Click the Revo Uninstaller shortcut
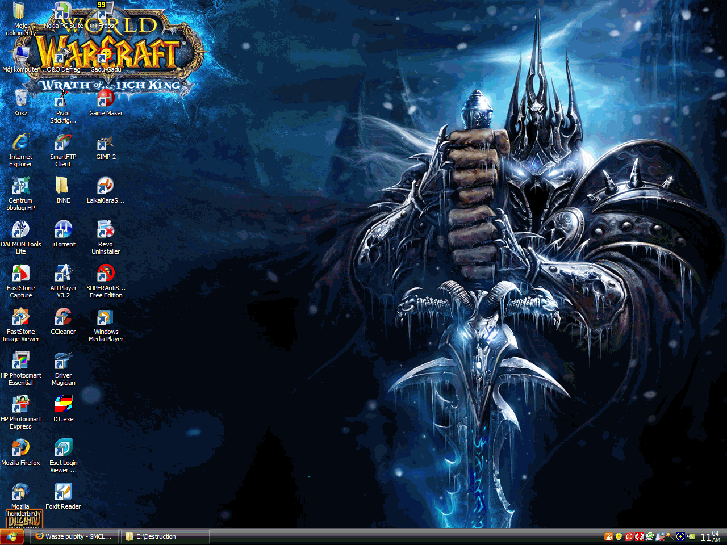Viewport: 727px width, 545px height. (x=106, y=230)
